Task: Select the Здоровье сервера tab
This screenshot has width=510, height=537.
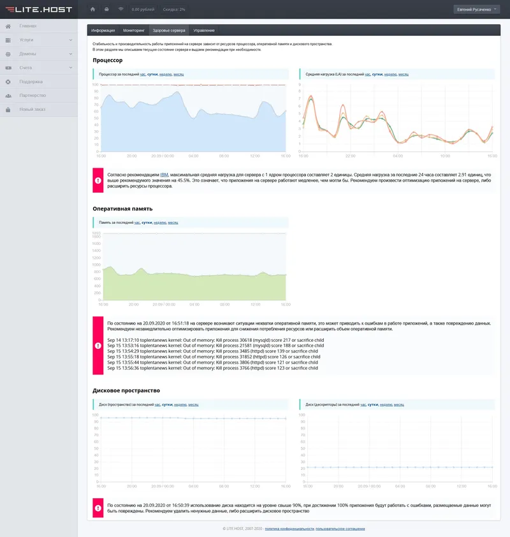Action: click(169, 30)
